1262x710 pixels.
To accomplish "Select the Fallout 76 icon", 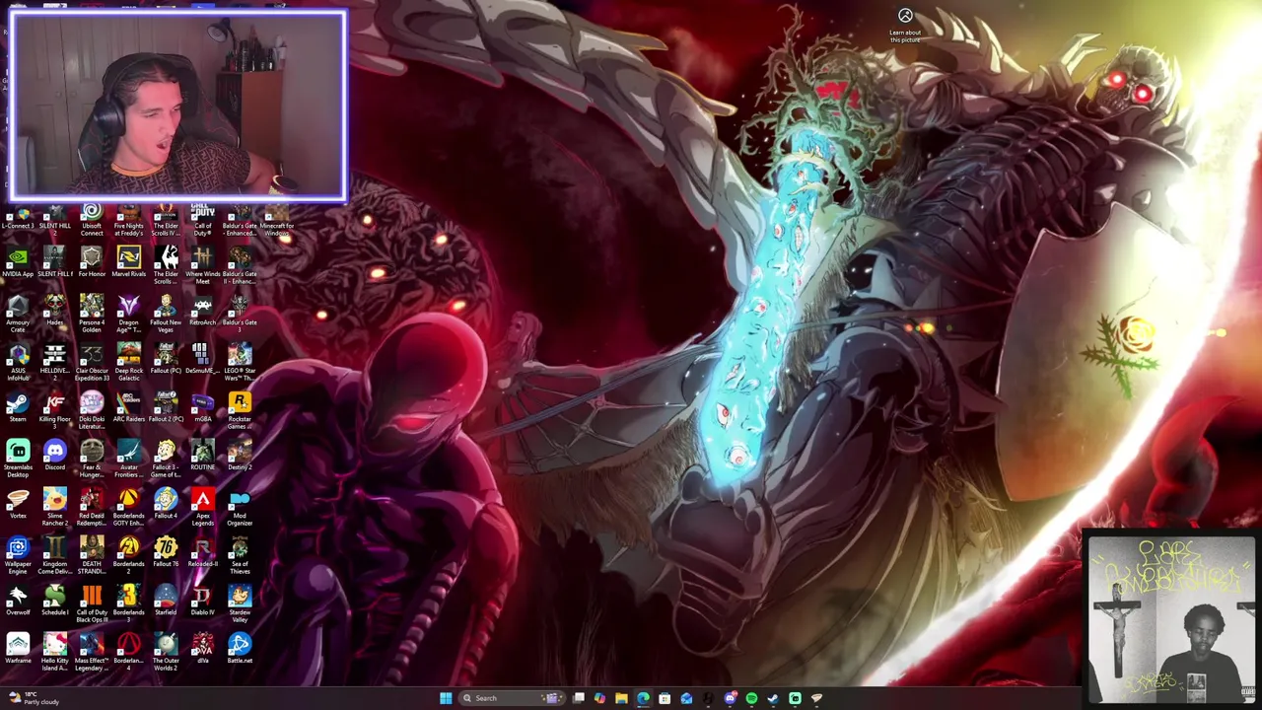I will coord(166,552).
